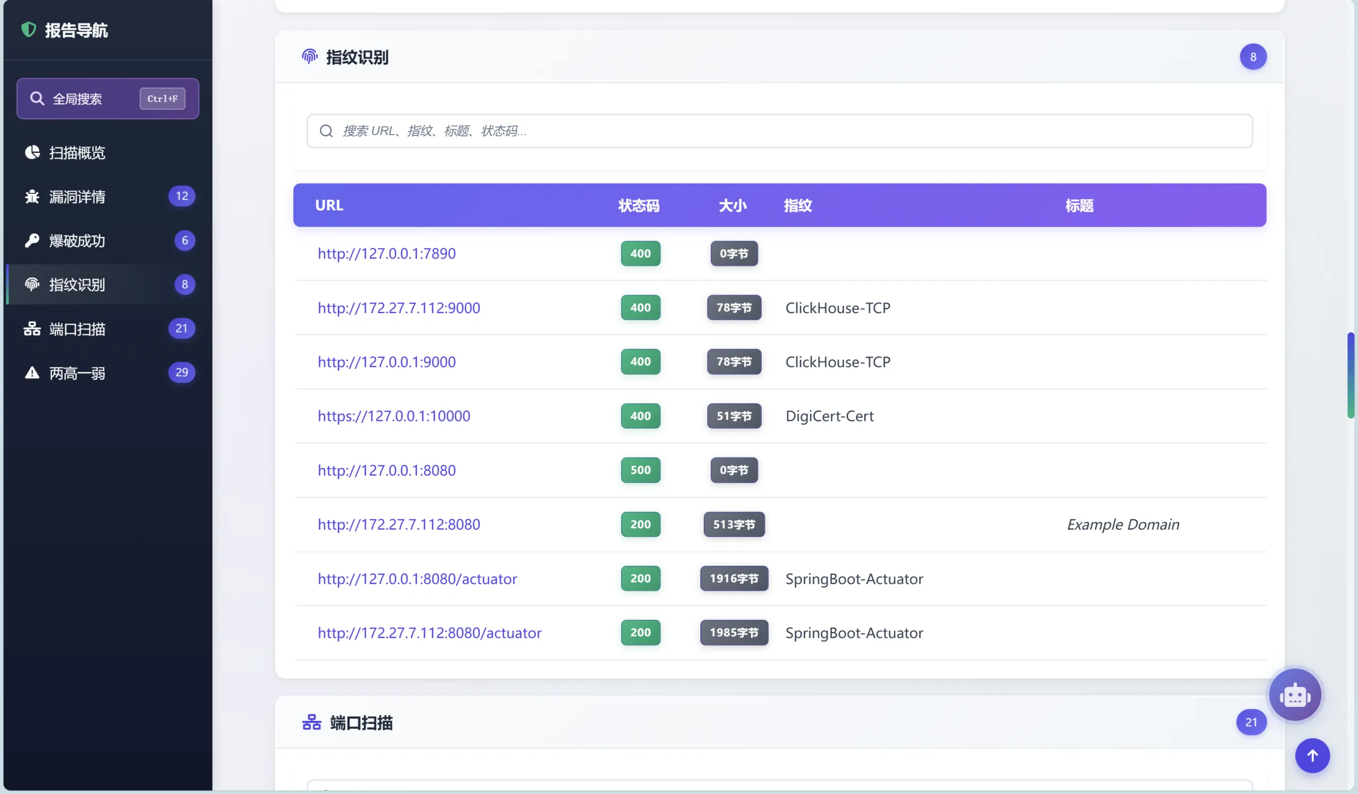
Task: Click the warning icon beside 两高一弱
Action: pos(32,373)
